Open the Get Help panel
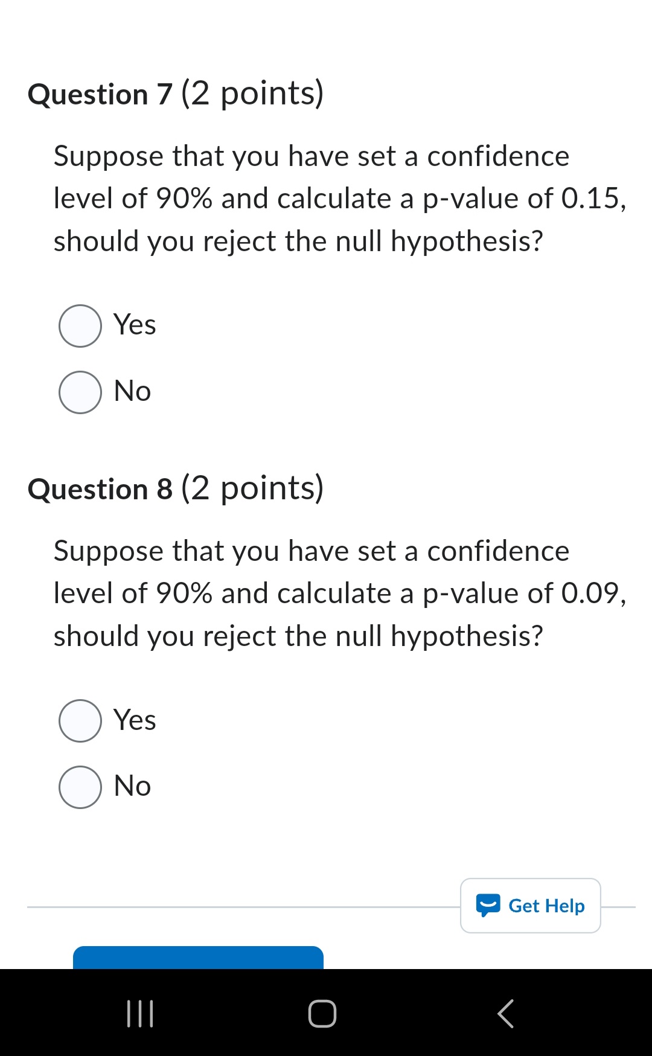The height and width of the screenshot is (1056, 652). [x=530, y=906]
